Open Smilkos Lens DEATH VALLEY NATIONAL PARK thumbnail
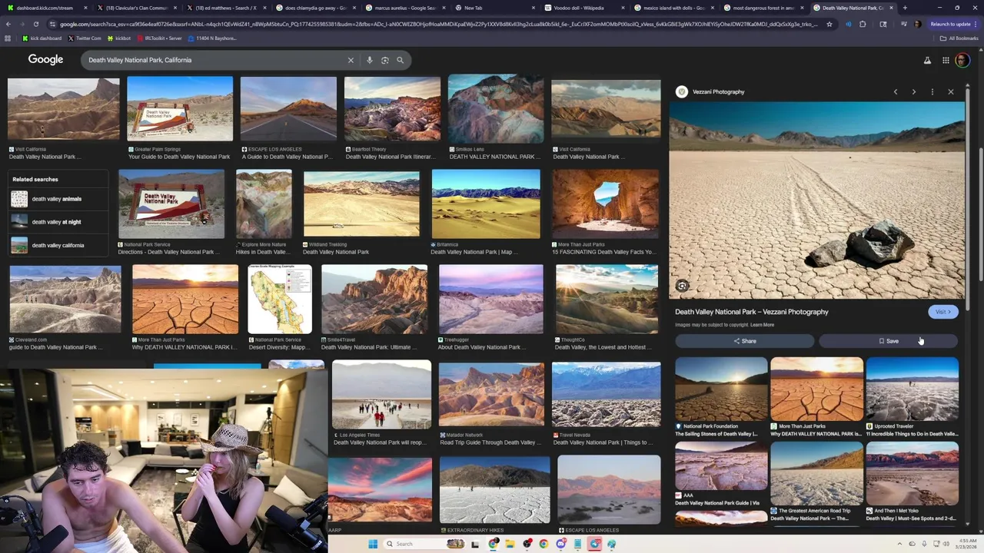The image size is (984, 553). [496, 108]
